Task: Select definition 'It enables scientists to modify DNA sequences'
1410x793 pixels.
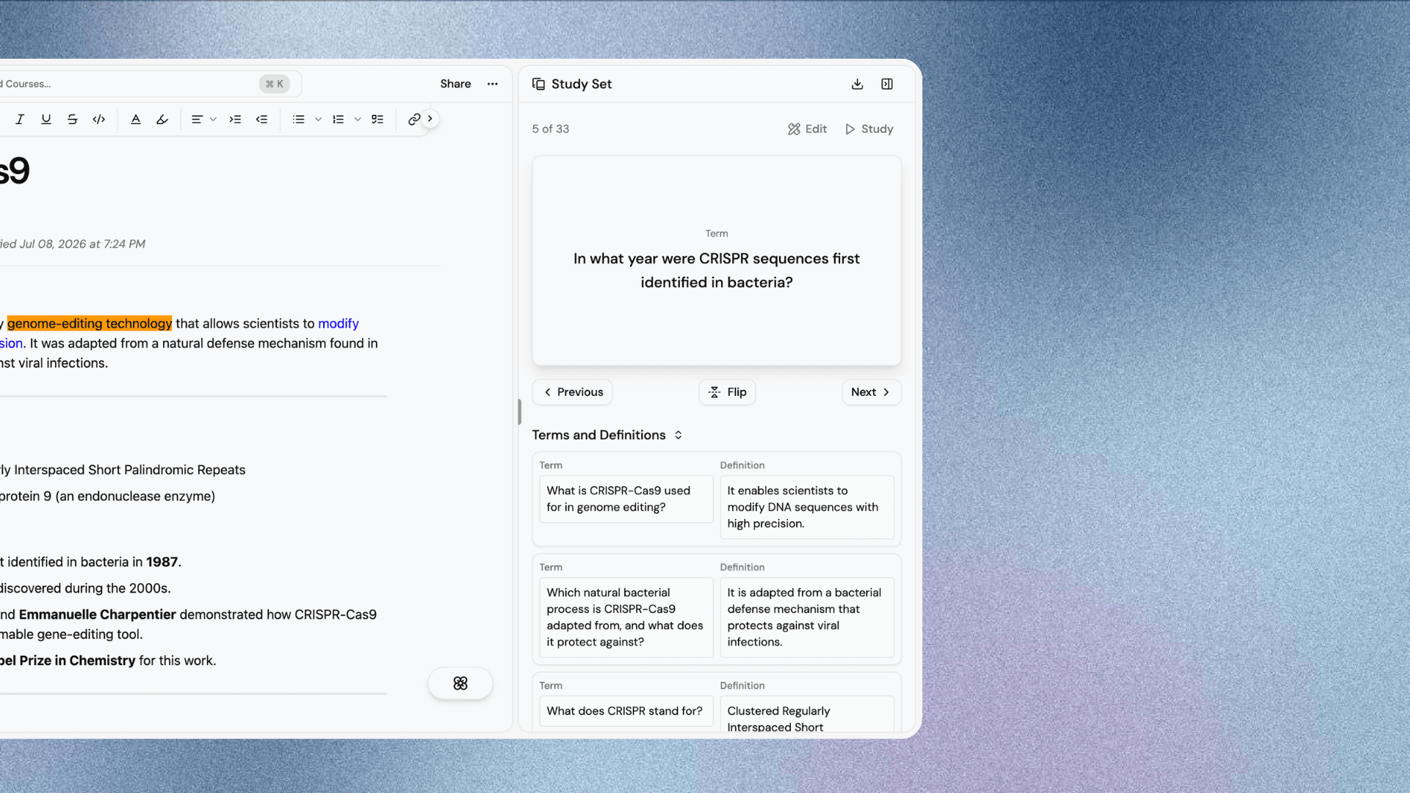Action: coord(807,507)
